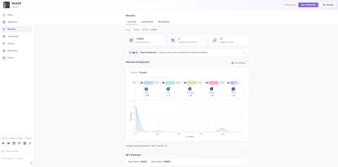The width and height of the screenshot is (338, 167).
Task: Click the Share Feedback chat icon
Action: click(3, 151)
